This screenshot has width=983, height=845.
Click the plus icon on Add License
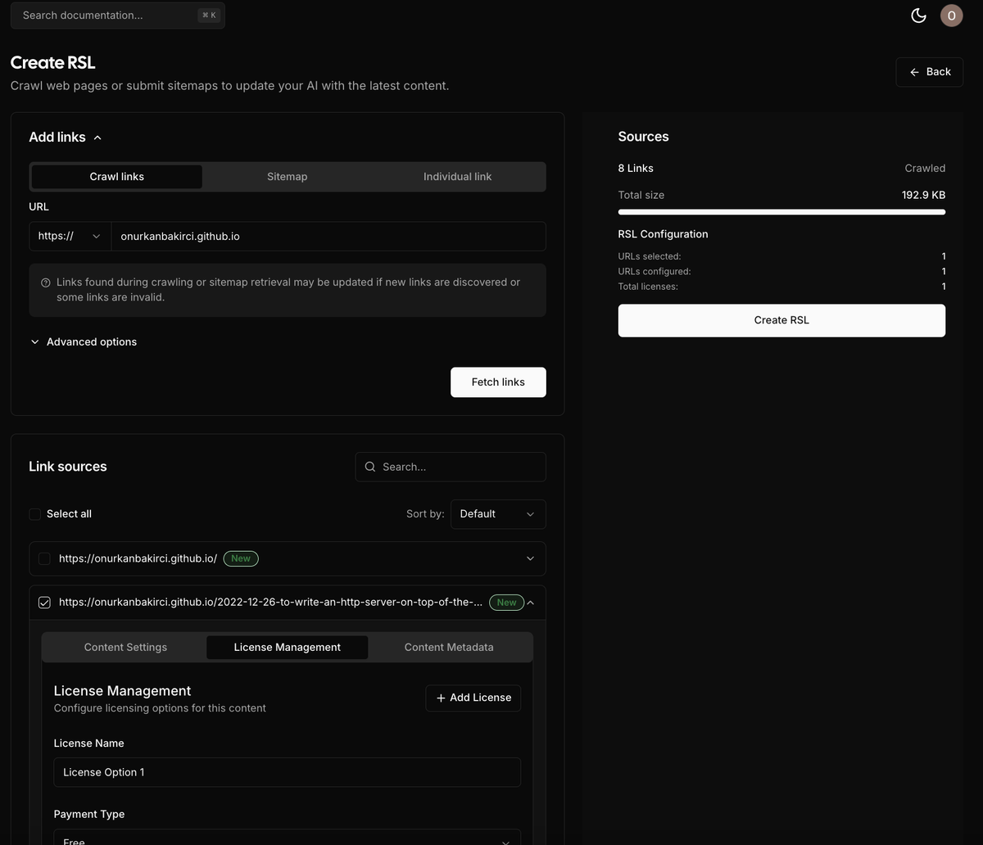tap(441, 698)
